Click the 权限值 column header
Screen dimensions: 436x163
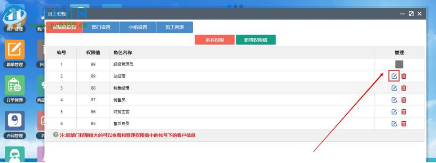click(x=93, y=53)
